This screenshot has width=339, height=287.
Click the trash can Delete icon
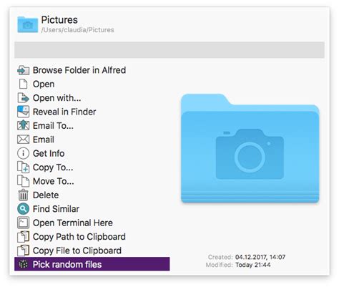24,195
